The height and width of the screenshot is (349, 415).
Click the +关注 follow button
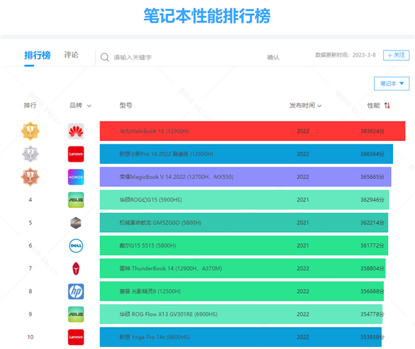pos(396,55)
